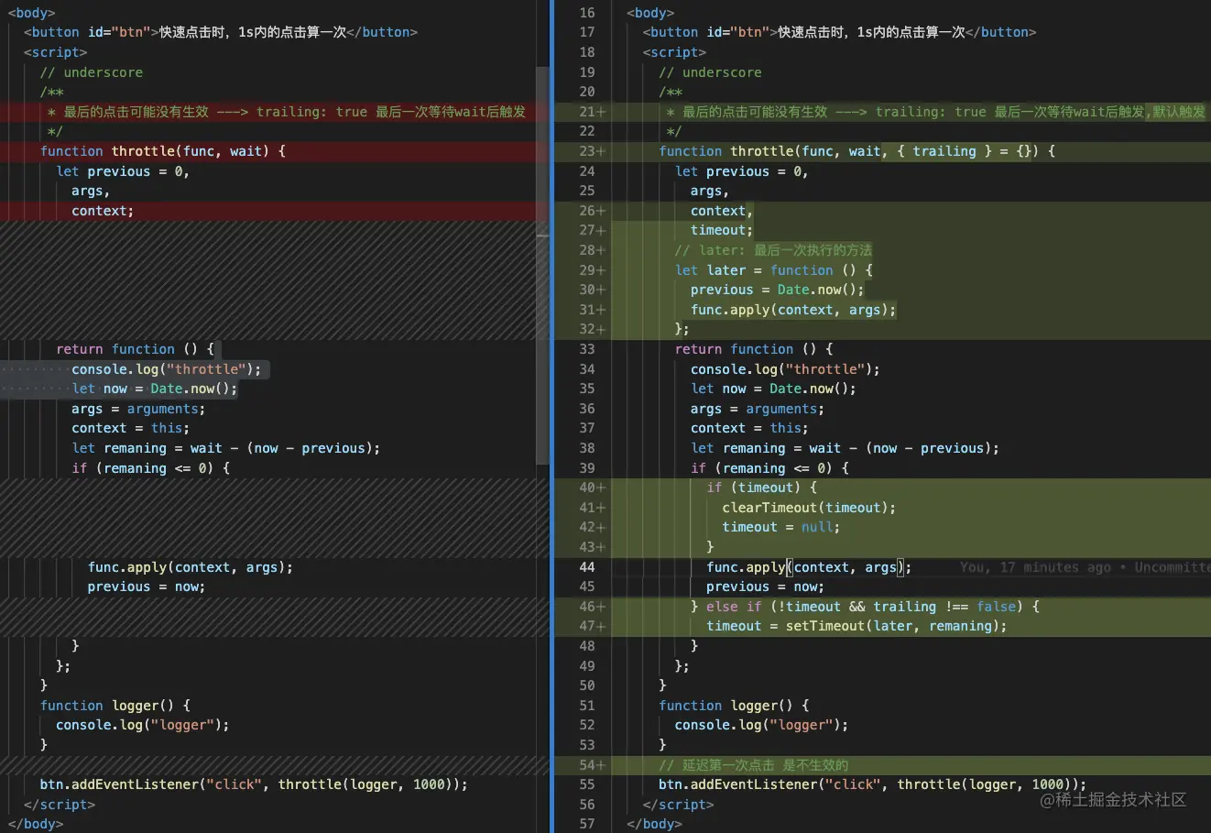The height and width of the screenshot is (833, 1211).
Task: Click the "clearTimeout(timeout);" line
Action: click(x=809, y=508)
